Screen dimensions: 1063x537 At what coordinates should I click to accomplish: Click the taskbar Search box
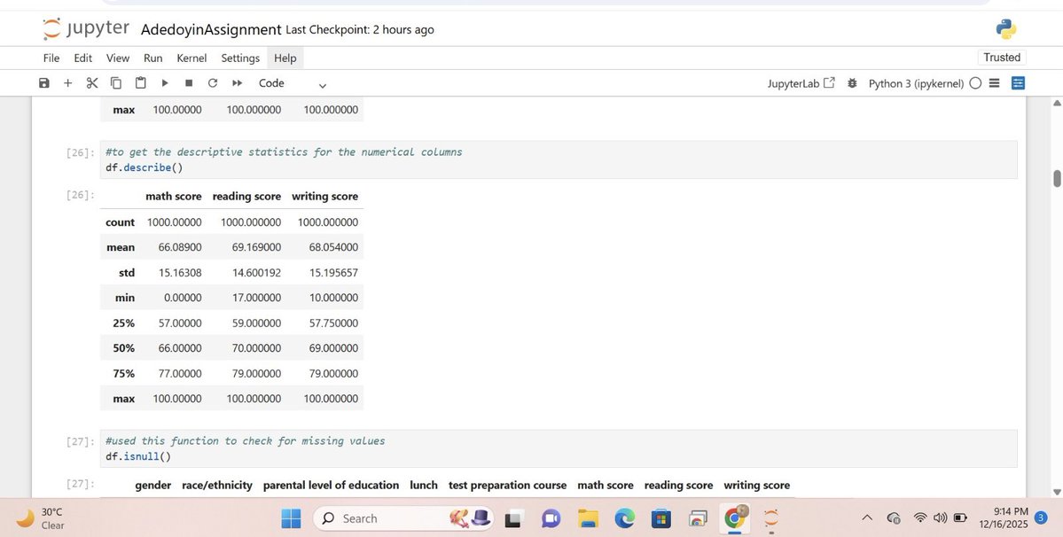pos(403,518)
